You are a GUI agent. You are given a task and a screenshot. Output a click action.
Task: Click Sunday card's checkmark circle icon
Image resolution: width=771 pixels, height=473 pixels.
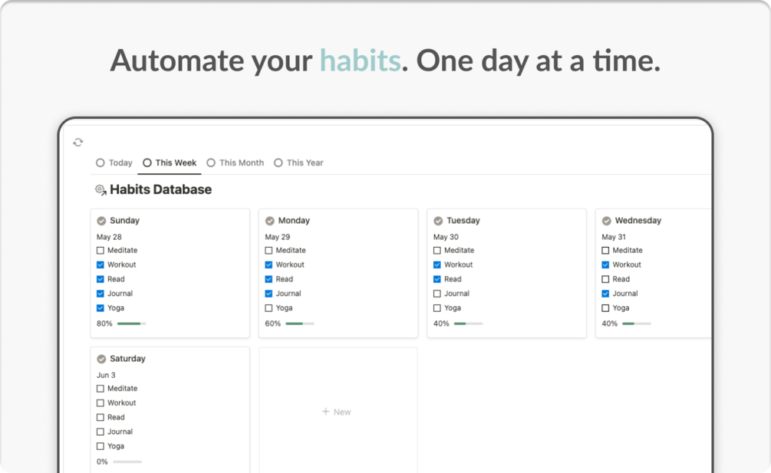[101, 221]
